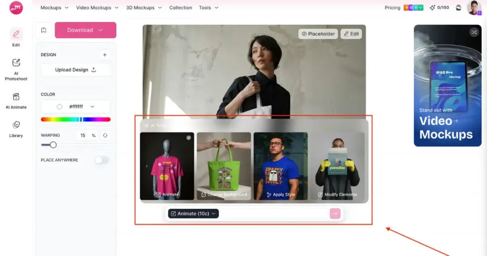The width and height of the screenshot is (487, 256).
Task: Click the previous arrow on AI tools carousel
Action: [x=146, y=166]
